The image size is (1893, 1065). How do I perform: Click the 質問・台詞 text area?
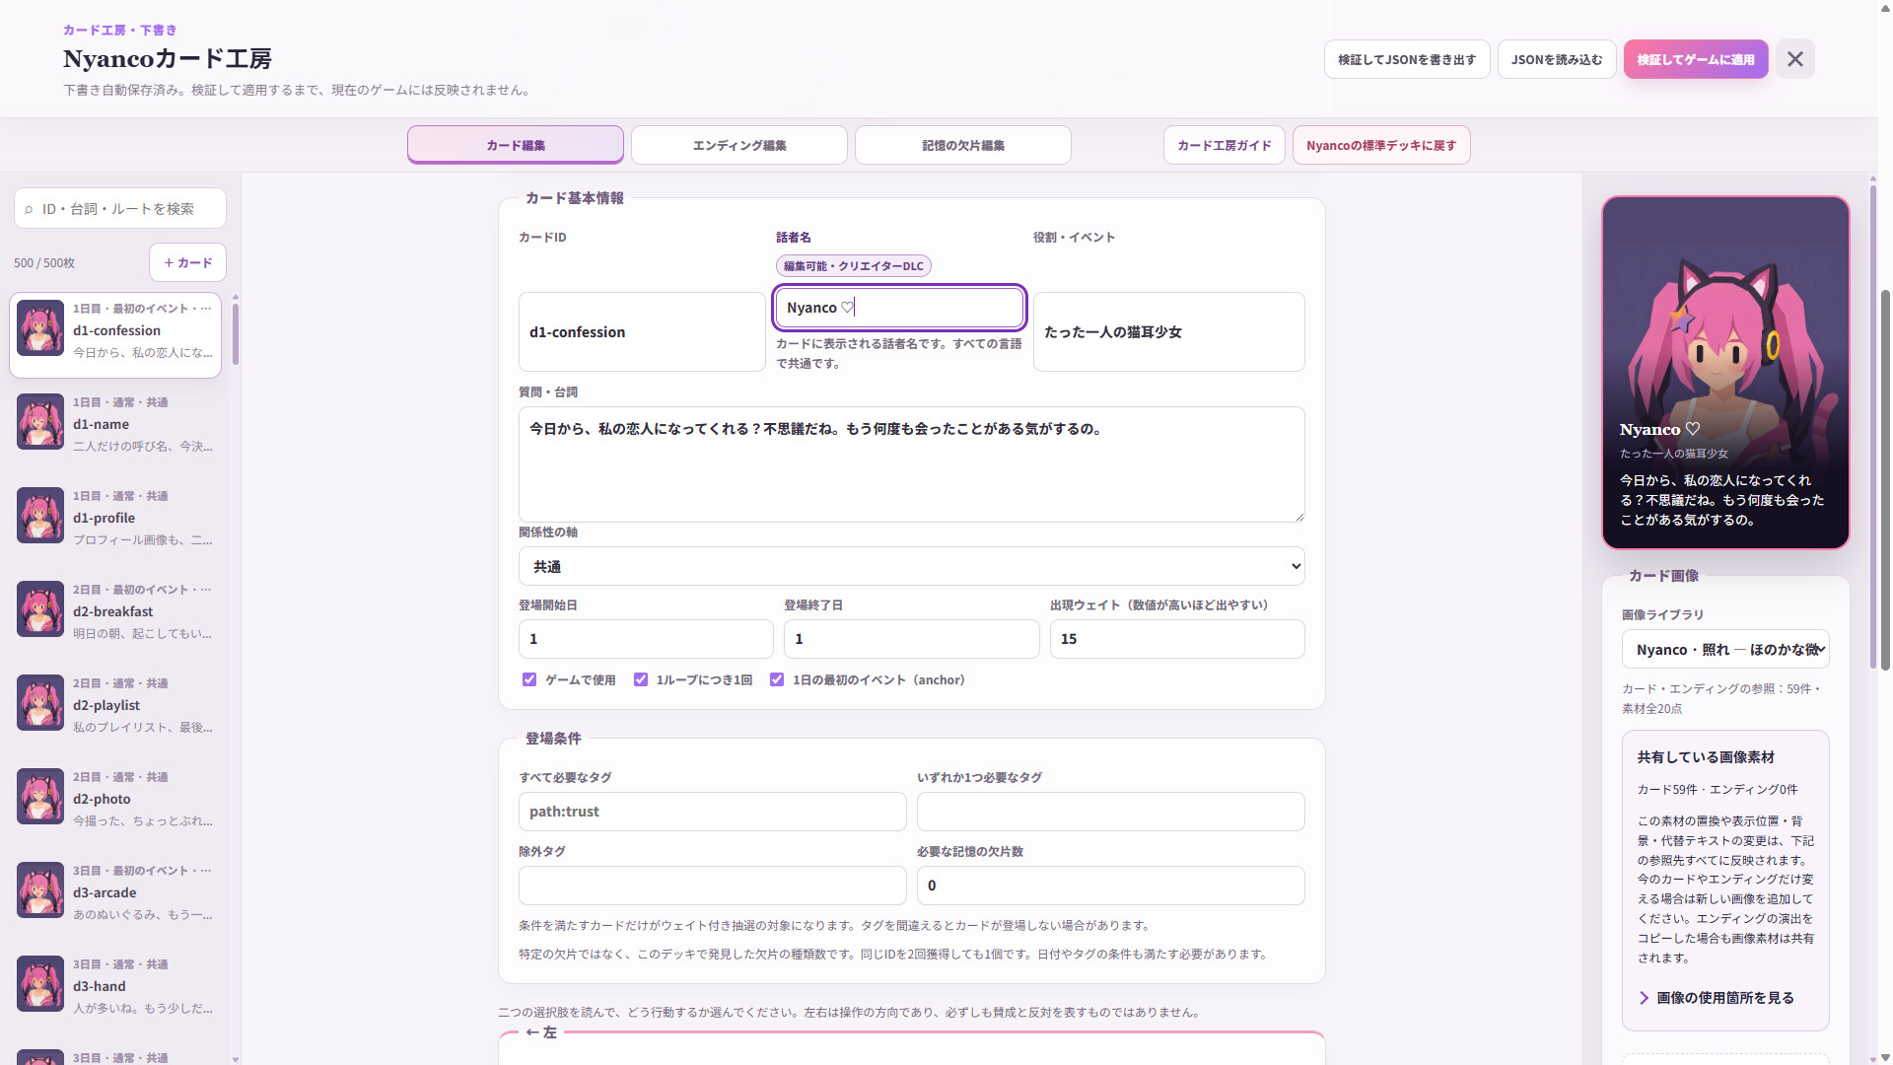point(911,464)
